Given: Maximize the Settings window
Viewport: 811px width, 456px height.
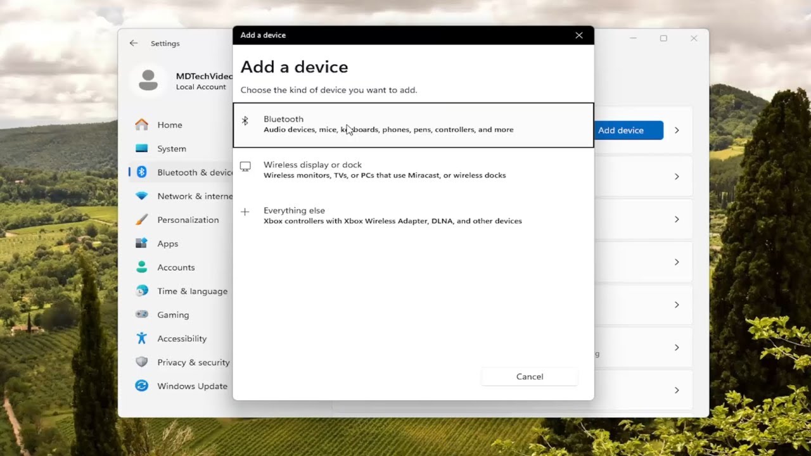Looking at the screenshot, I should coord(663,38).
